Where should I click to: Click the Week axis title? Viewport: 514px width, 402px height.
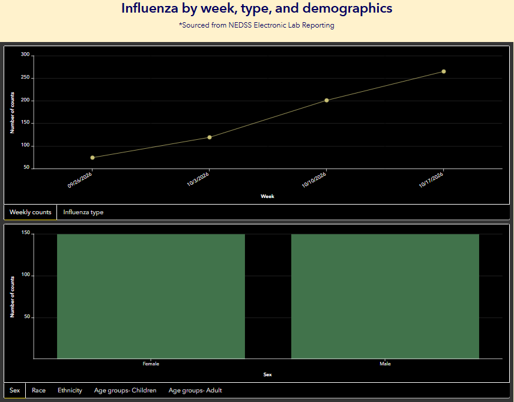click(267, 196)
